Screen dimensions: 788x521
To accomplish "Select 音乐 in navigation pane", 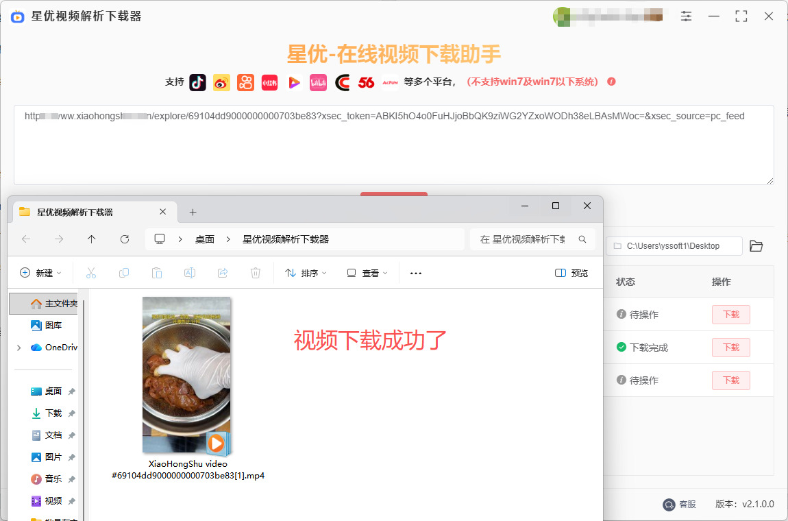I will coord(46,479).
